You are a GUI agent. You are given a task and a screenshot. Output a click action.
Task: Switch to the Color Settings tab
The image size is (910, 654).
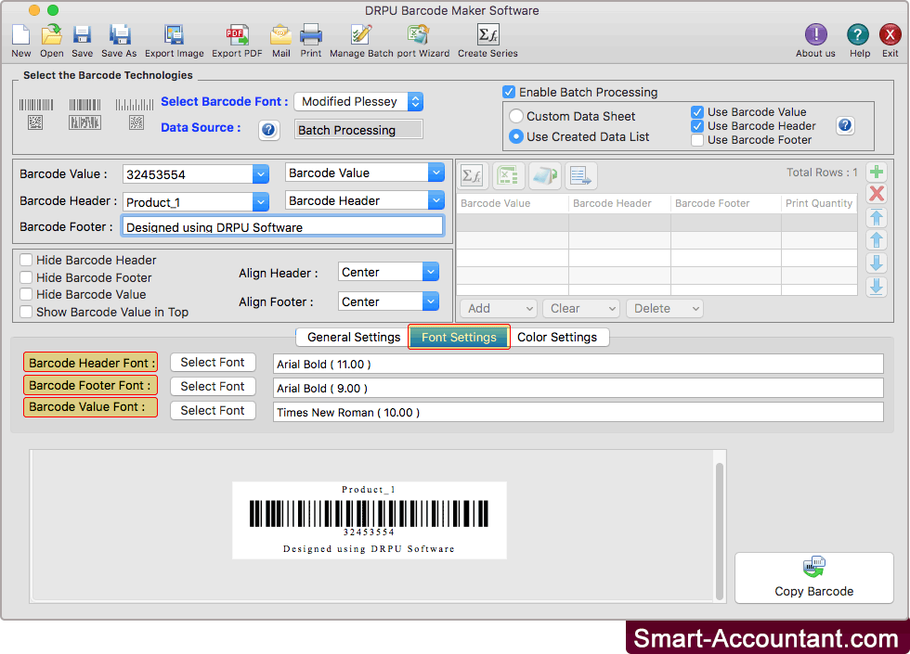tap(557, 338)
